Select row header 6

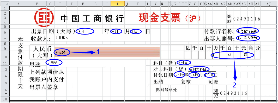click(5, 32)
